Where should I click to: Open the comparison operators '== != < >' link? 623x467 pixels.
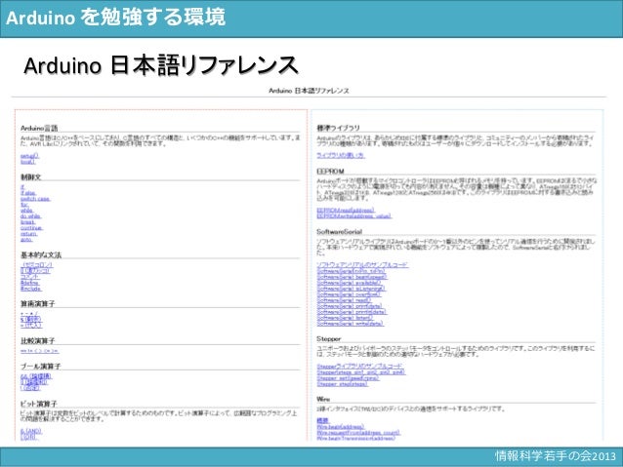[x=40, y=351]
